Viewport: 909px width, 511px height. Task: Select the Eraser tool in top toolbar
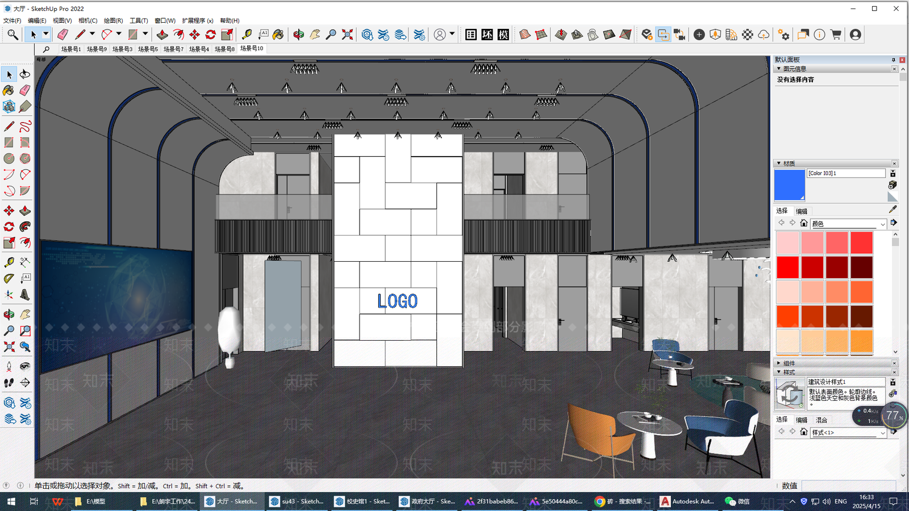pyautogui.click(x=62, y=35)
